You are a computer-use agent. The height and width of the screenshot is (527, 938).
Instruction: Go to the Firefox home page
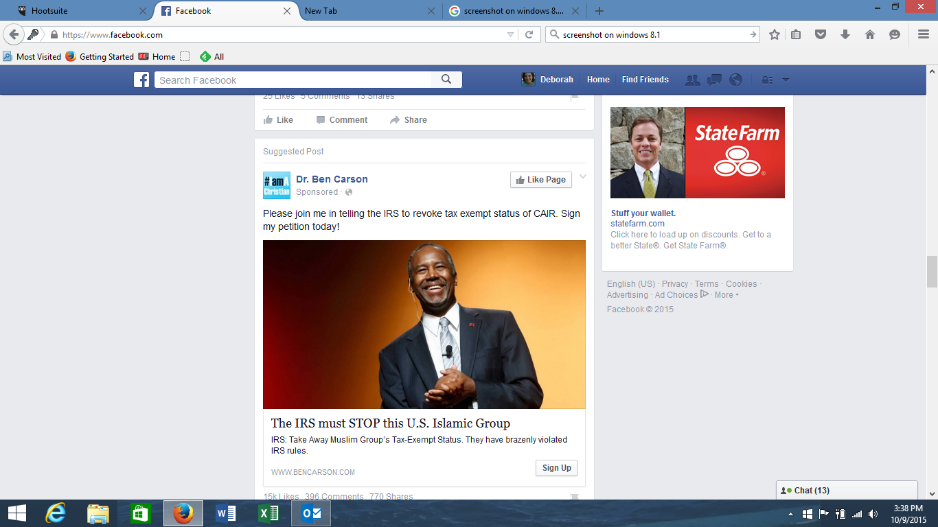point(870,34)
